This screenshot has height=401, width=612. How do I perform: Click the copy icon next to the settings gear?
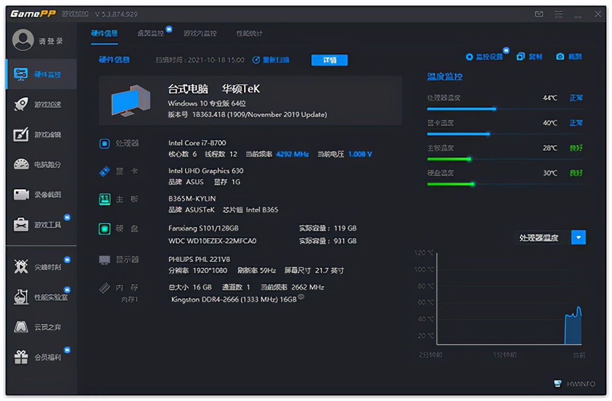(x=521, y=56)
